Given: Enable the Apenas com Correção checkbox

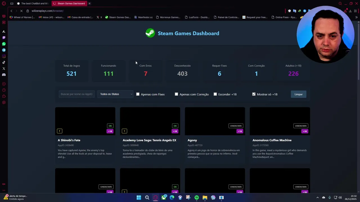Looking at the screenshot, I should click(x=176, y=94).
